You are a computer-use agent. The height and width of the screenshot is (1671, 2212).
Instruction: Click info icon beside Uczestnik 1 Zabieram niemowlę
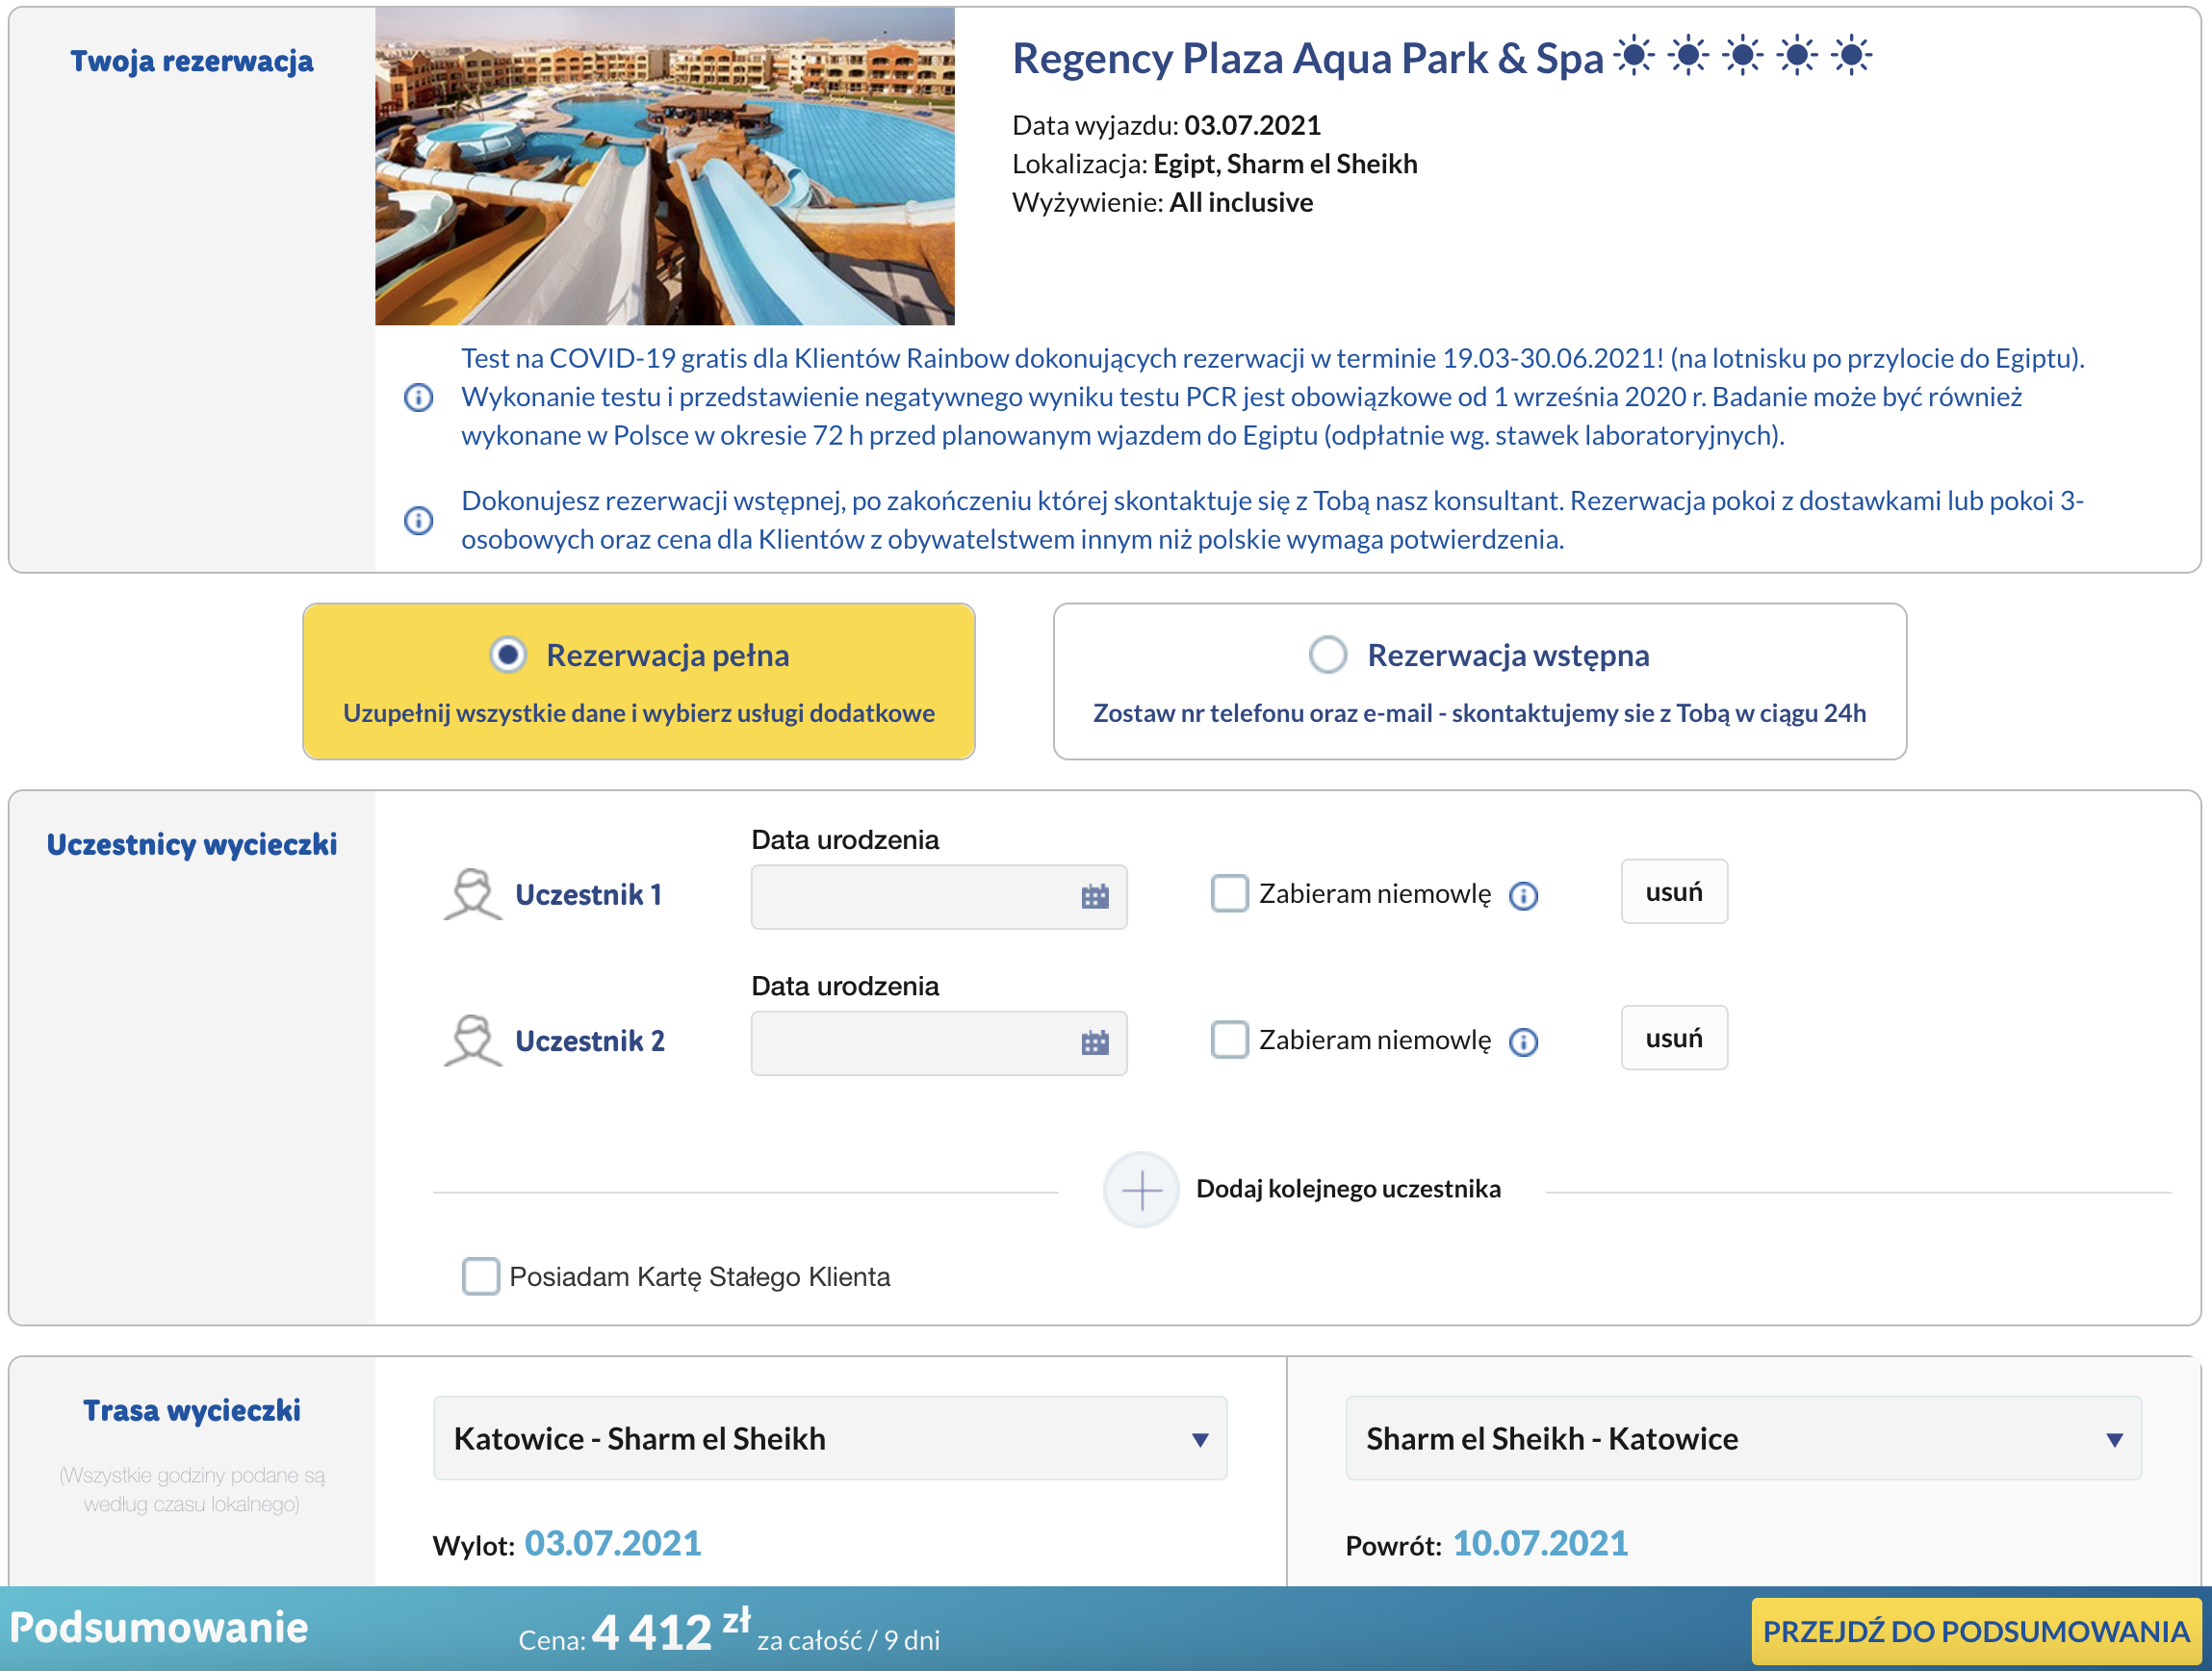[1523, 895]
